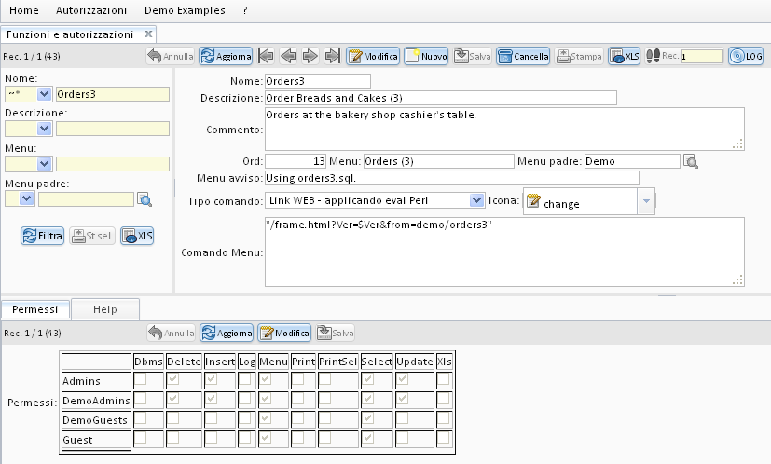The width and height of the screenshot is (771, 464).
Task: Go to previous record arrow
Action: (x=288, y=56)
